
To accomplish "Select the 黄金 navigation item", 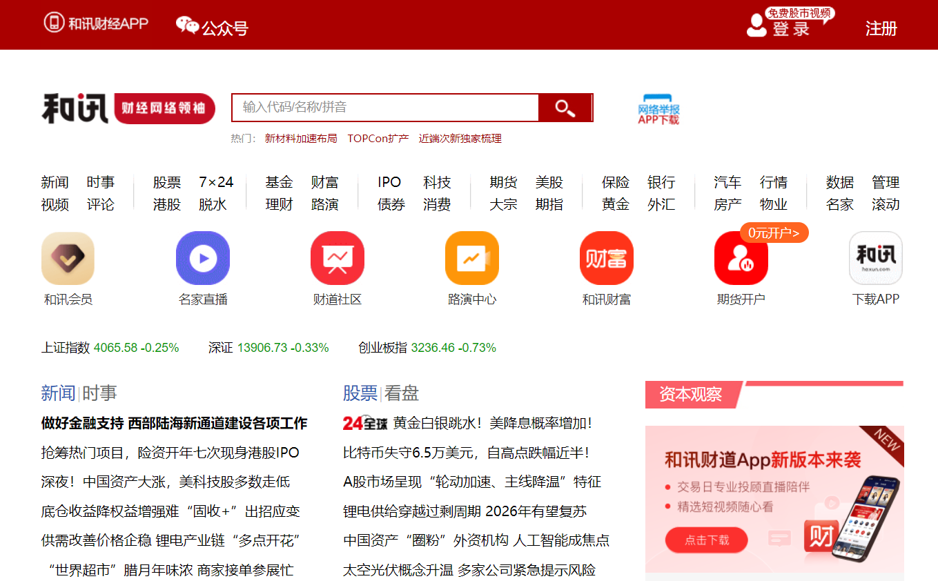I will pos(615,205).
